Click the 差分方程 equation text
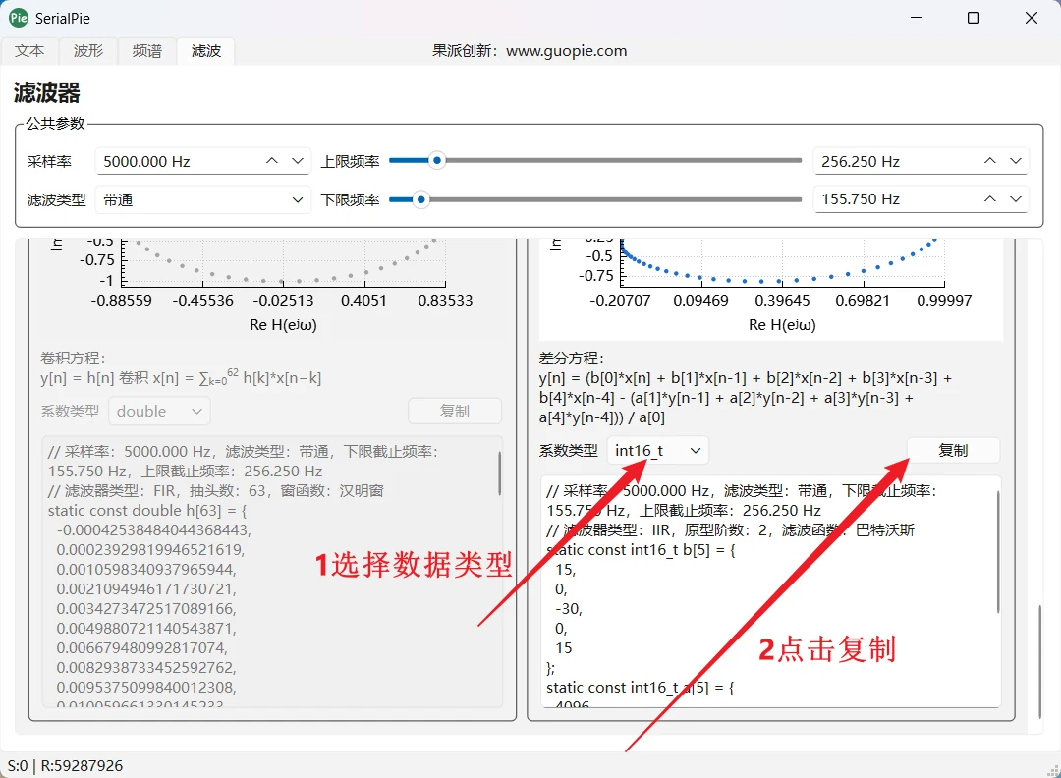 pos(745,398)
